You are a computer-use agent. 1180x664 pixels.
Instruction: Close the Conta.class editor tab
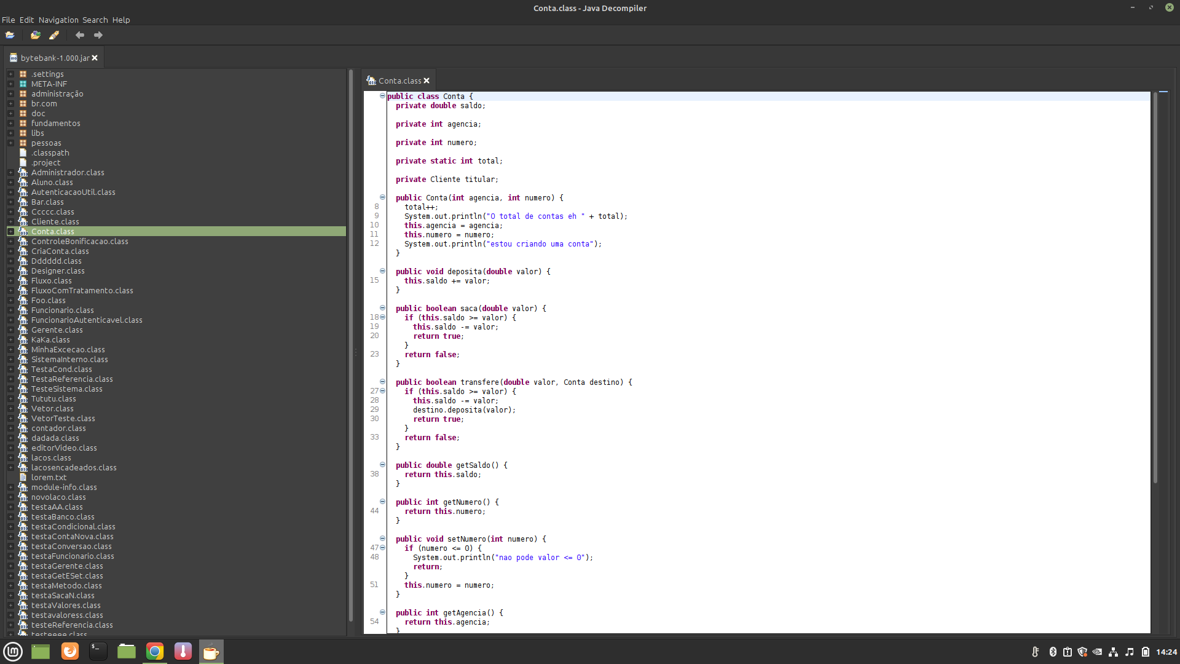[427, 81]
